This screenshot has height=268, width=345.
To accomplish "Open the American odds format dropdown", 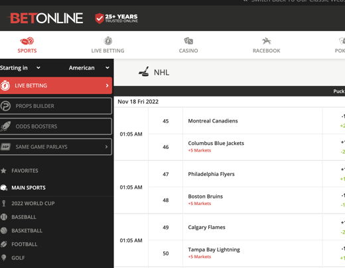I will pos(89,67).
